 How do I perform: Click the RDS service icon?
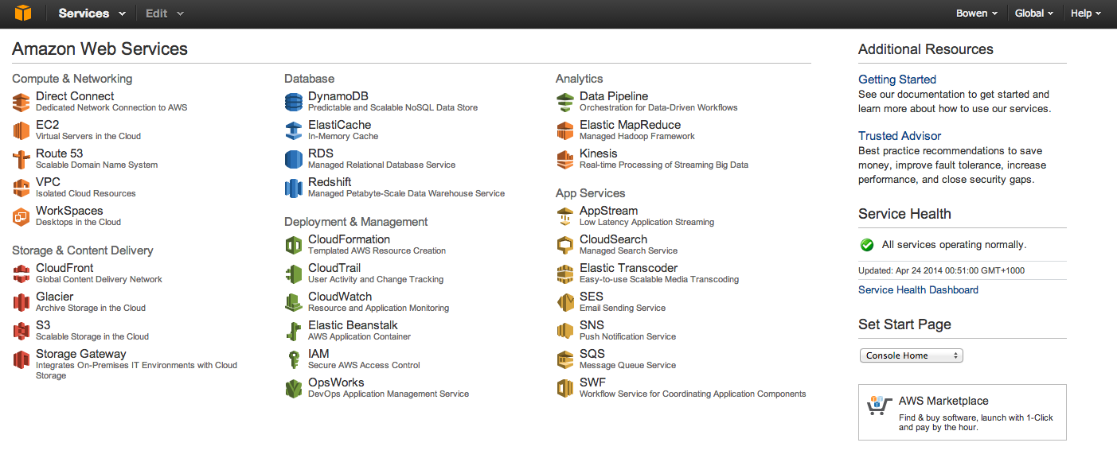pos(294,159)
